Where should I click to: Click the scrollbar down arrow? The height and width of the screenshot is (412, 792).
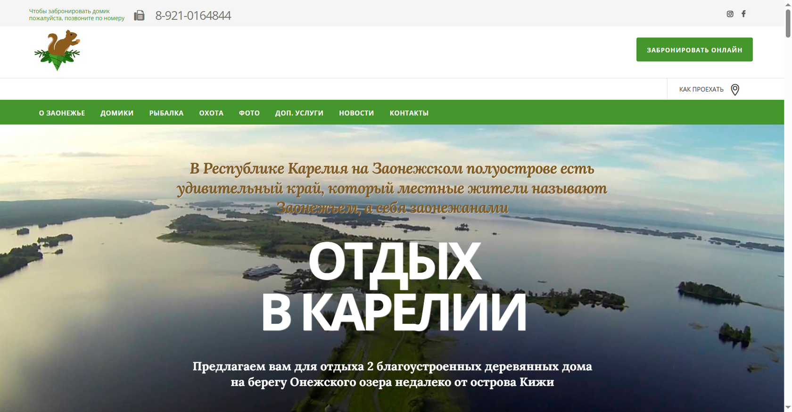(788, 407)
